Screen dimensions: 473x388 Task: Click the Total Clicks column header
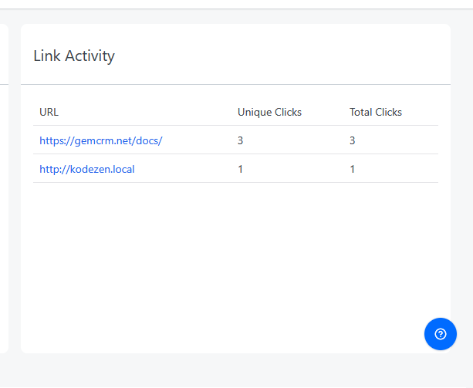click(376, 112)
